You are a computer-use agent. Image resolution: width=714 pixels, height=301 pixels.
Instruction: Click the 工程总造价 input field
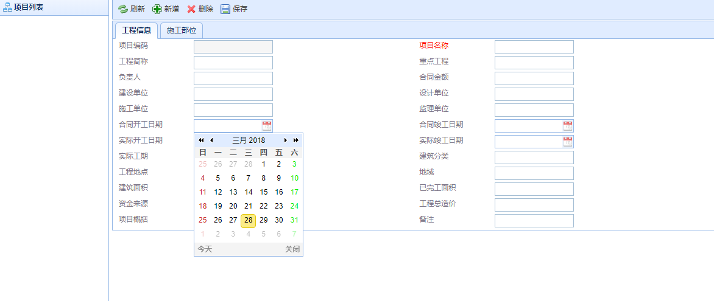pos(534,205)
